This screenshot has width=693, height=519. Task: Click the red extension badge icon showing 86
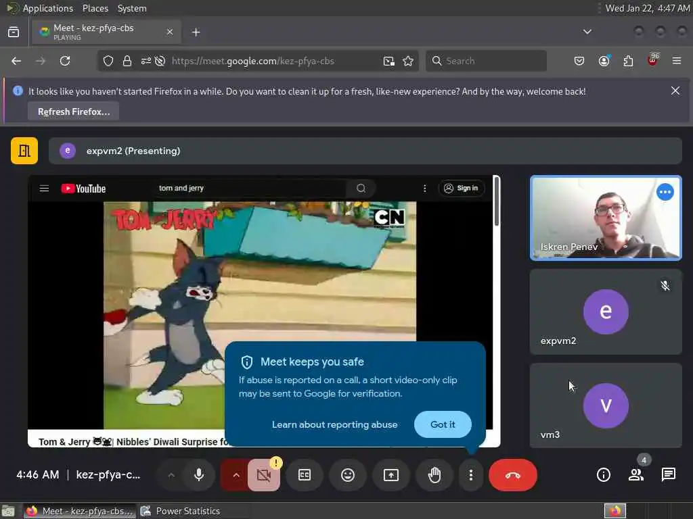click(x=653, y=60)
